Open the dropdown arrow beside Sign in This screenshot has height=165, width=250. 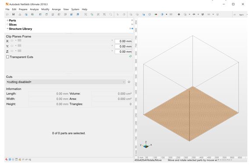[x=247, y=15]
